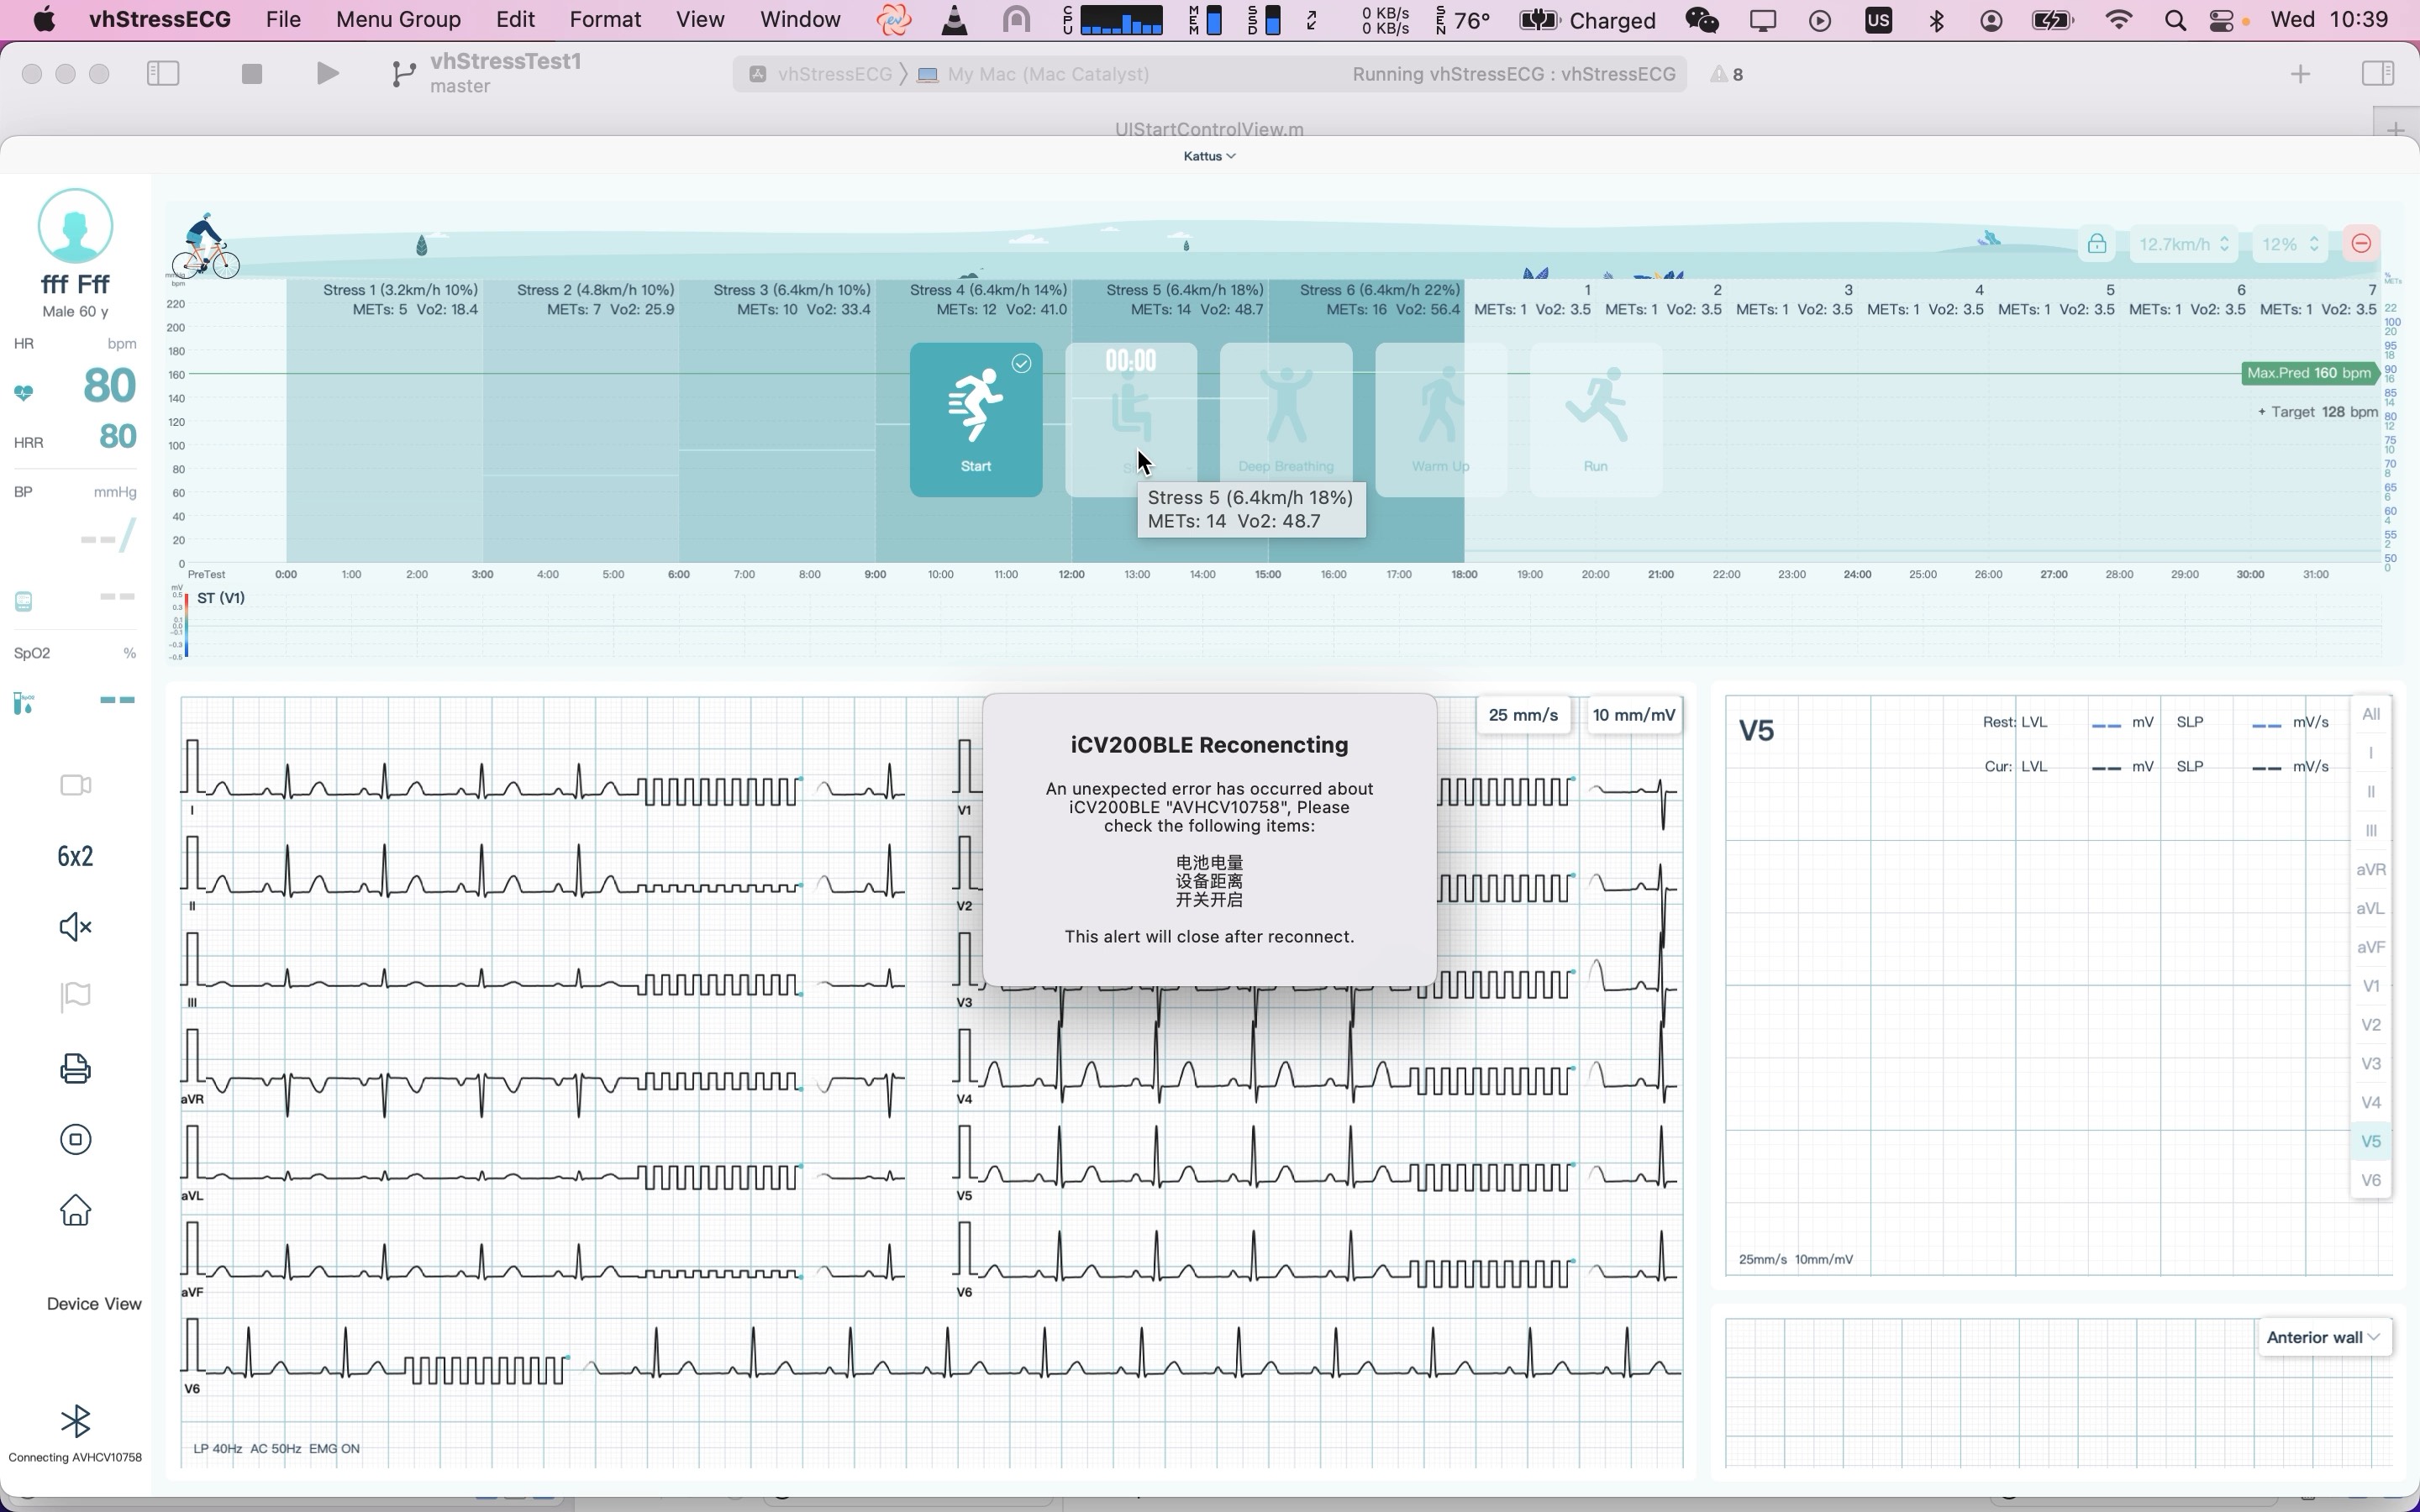Adjust the 12% grade stepper

(2290, 244)
